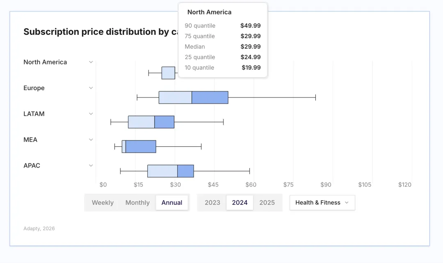The height and width of the screenshot is (263, 443).
Task: Expand the North America row chevron
Action: click(91, 62)
